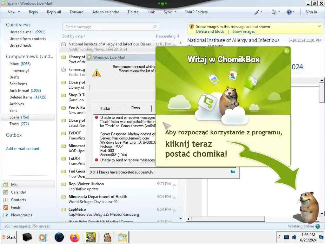Launch the black box taskbar icon

pyautogui.click(x=27, y=237)
